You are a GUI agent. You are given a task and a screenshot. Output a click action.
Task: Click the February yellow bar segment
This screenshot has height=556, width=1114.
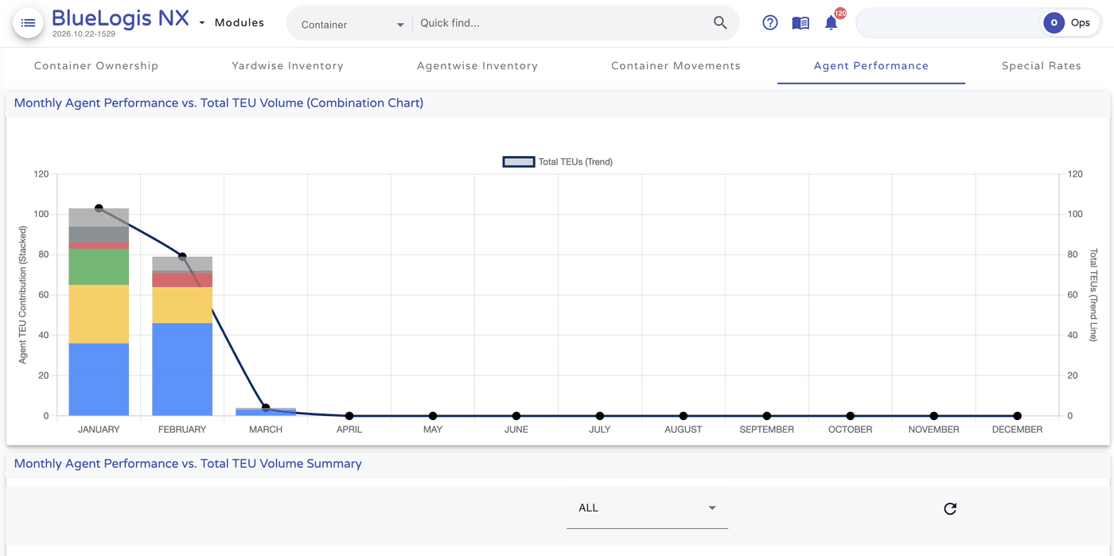coord(182,305)
